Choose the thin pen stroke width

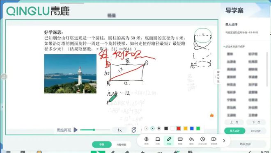(146, 128)
